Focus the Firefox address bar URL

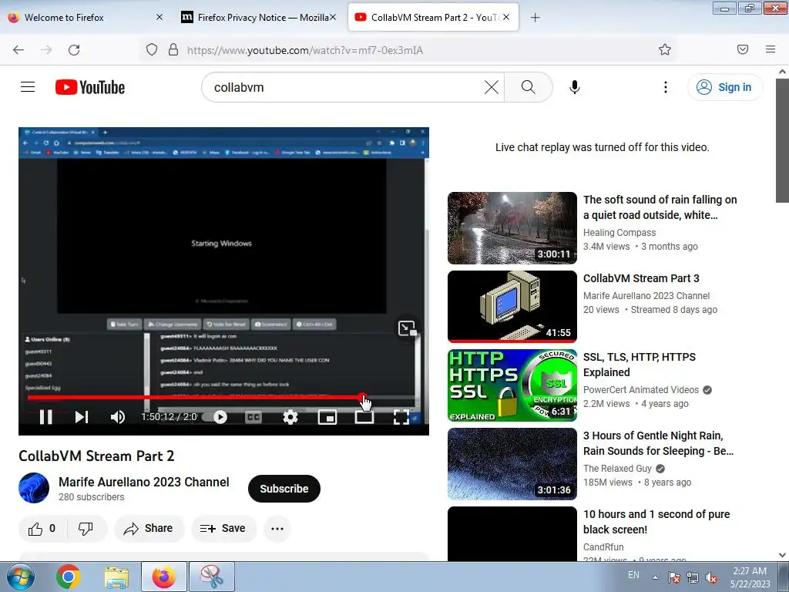point(305,50)
